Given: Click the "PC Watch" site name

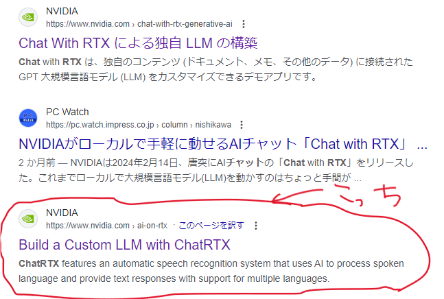Looking at the screenshot, I should pyautogui.click(x=67, y=112).
